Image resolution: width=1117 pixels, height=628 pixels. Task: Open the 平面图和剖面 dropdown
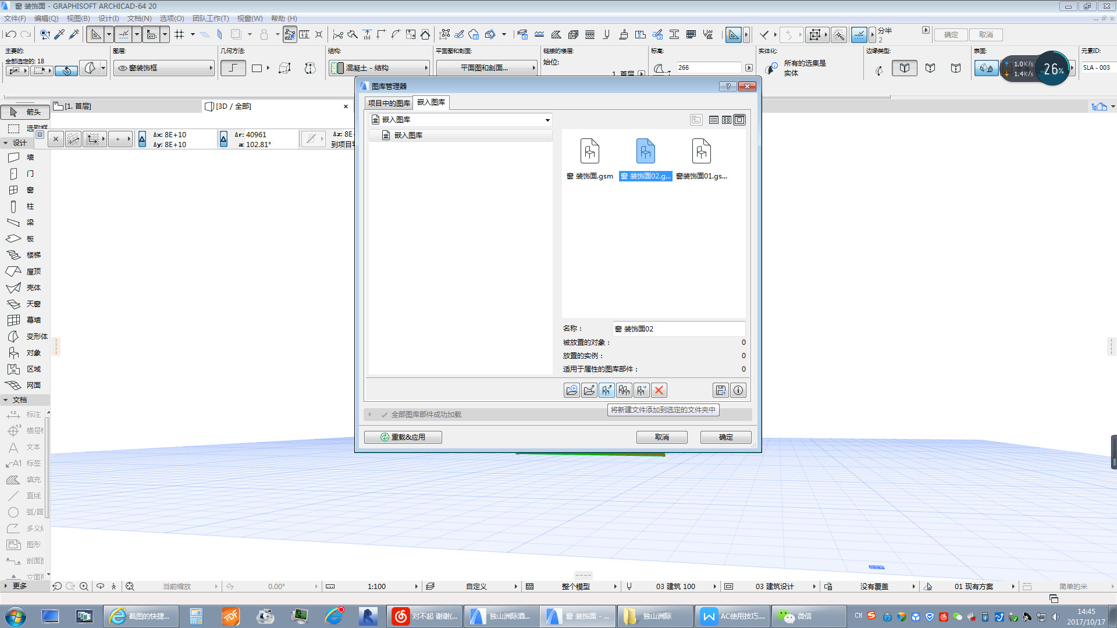tap(486, 68)
